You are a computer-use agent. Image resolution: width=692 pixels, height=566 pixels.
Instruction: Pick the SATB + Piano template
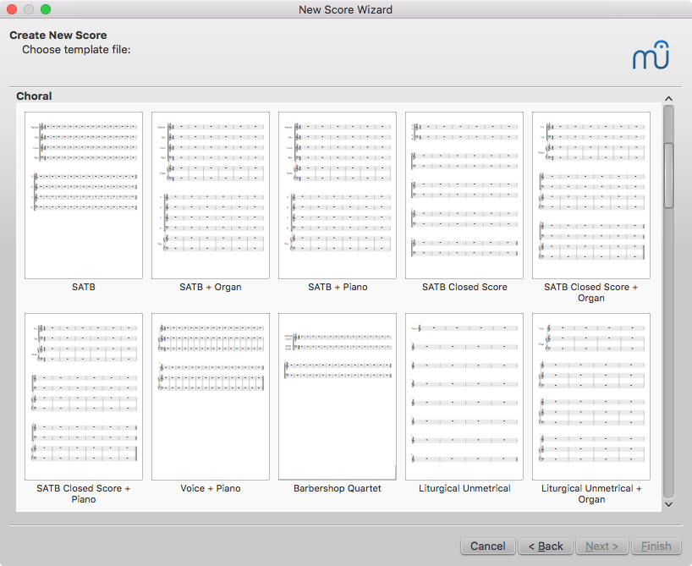338,195
